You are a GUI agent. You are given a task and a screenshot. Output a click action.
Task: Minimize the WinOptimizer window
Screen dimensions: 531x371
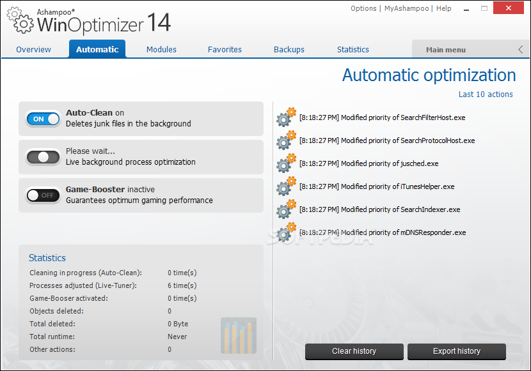coord(466,9)
